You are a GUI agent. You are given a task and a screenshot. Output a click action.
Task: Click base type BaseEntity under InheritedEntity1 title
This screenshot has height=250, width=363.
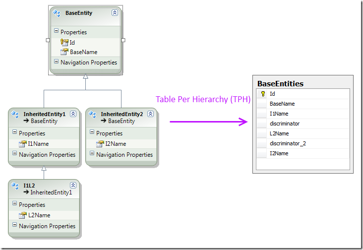[44, 121]
